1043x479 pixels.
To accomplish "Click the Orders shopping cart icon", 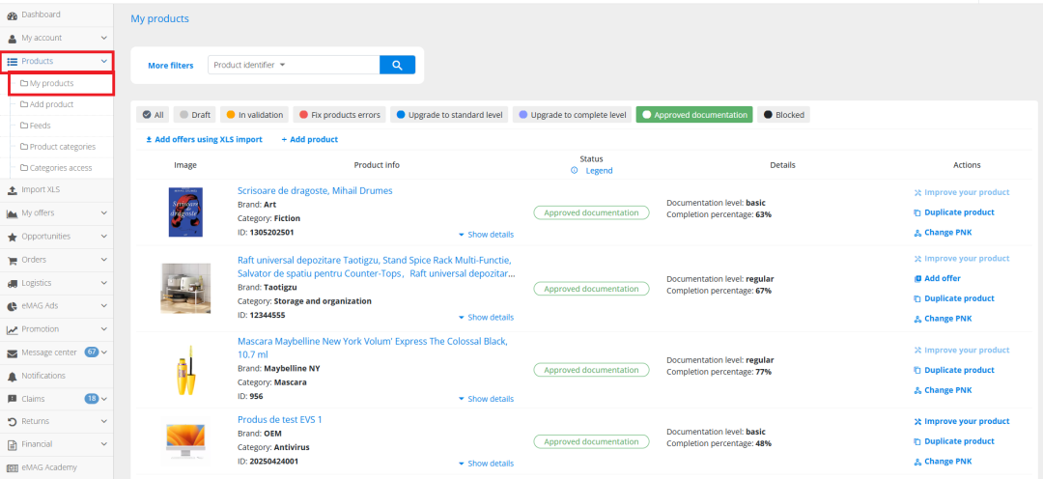I will 13,260.
